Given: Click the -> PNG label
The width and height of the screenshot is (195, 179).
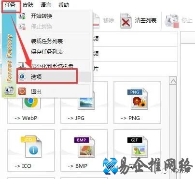Looking at the screenshot, I should pyautogui.click(x=130, y=118).
